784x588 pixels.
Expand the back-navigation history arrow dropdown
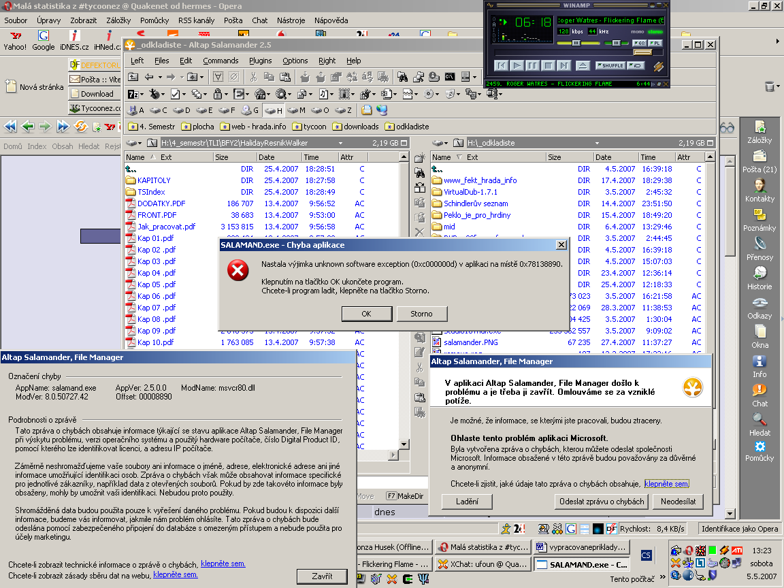click(159, 77)
